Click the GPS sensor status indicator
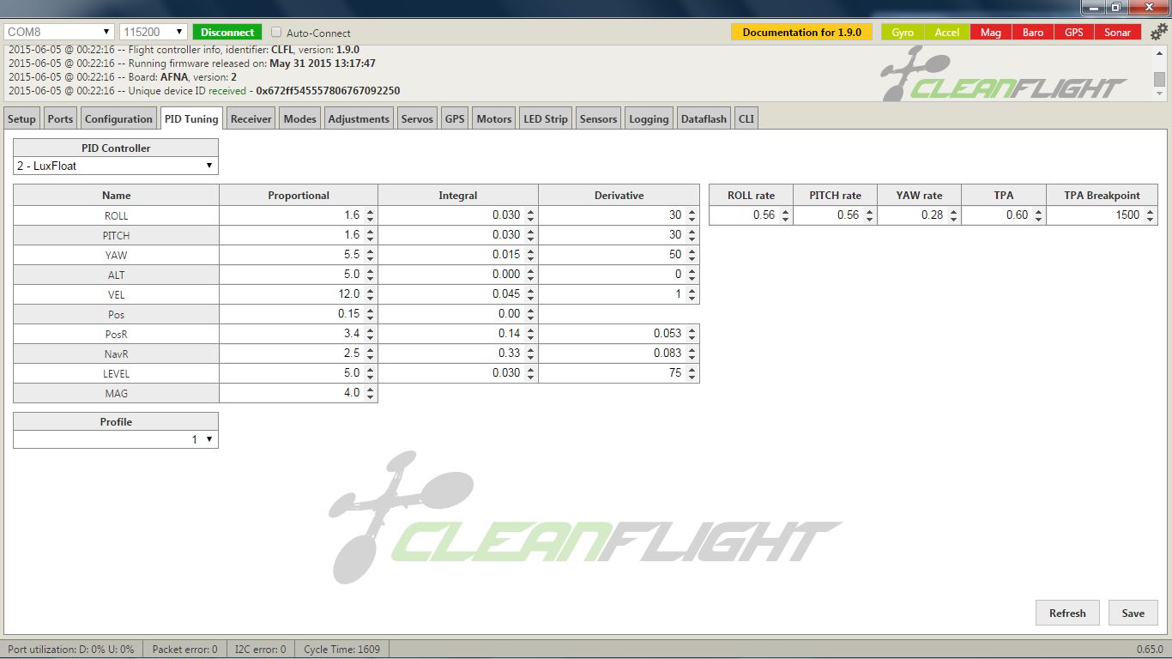Image resolution: width=1172 pixels, height=659 pixels. [1074, 33]
